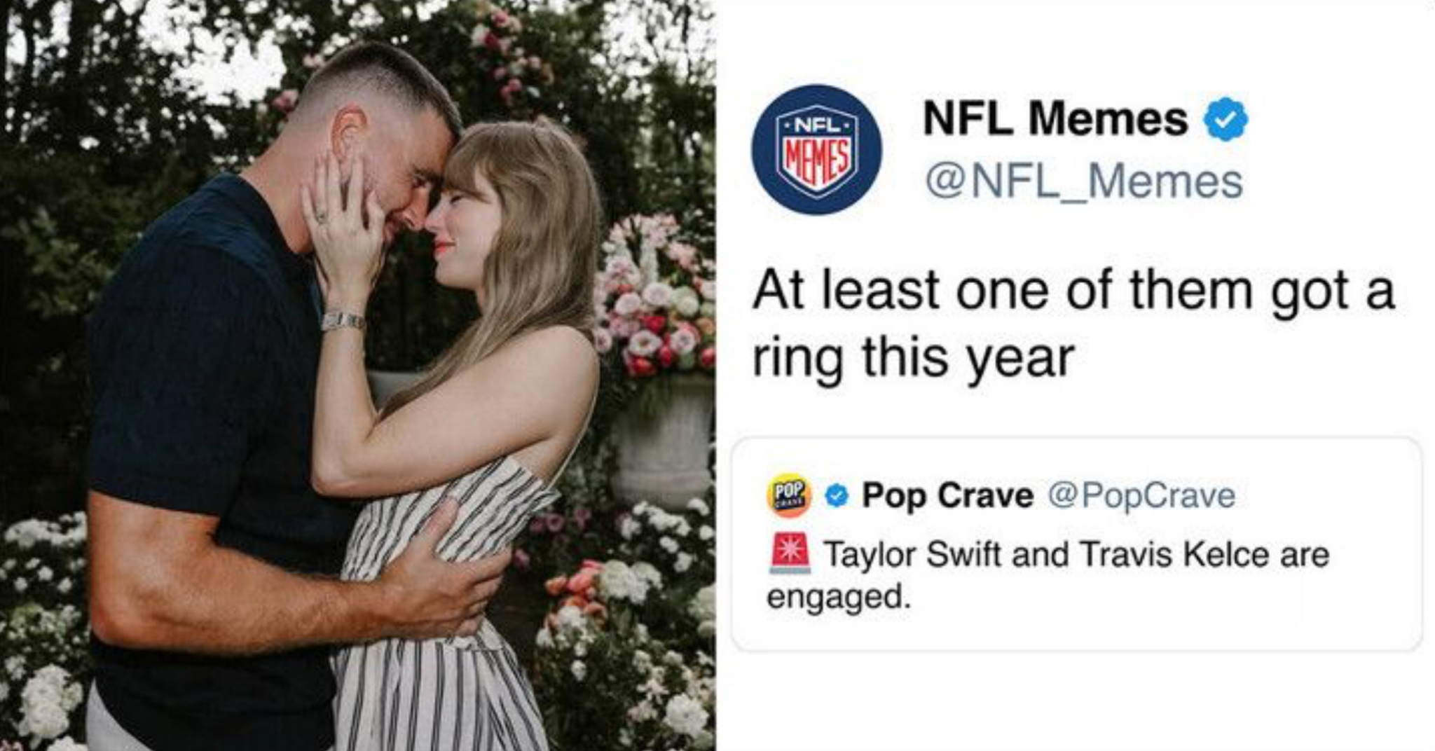
Task: Click the red siren emoji in quoted tweet
Action: [x=790, y=554]
